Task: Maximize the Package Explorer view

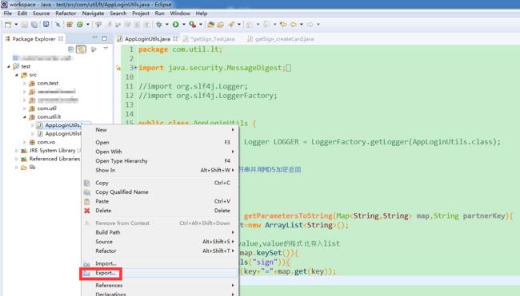Action: pos(105,38)
